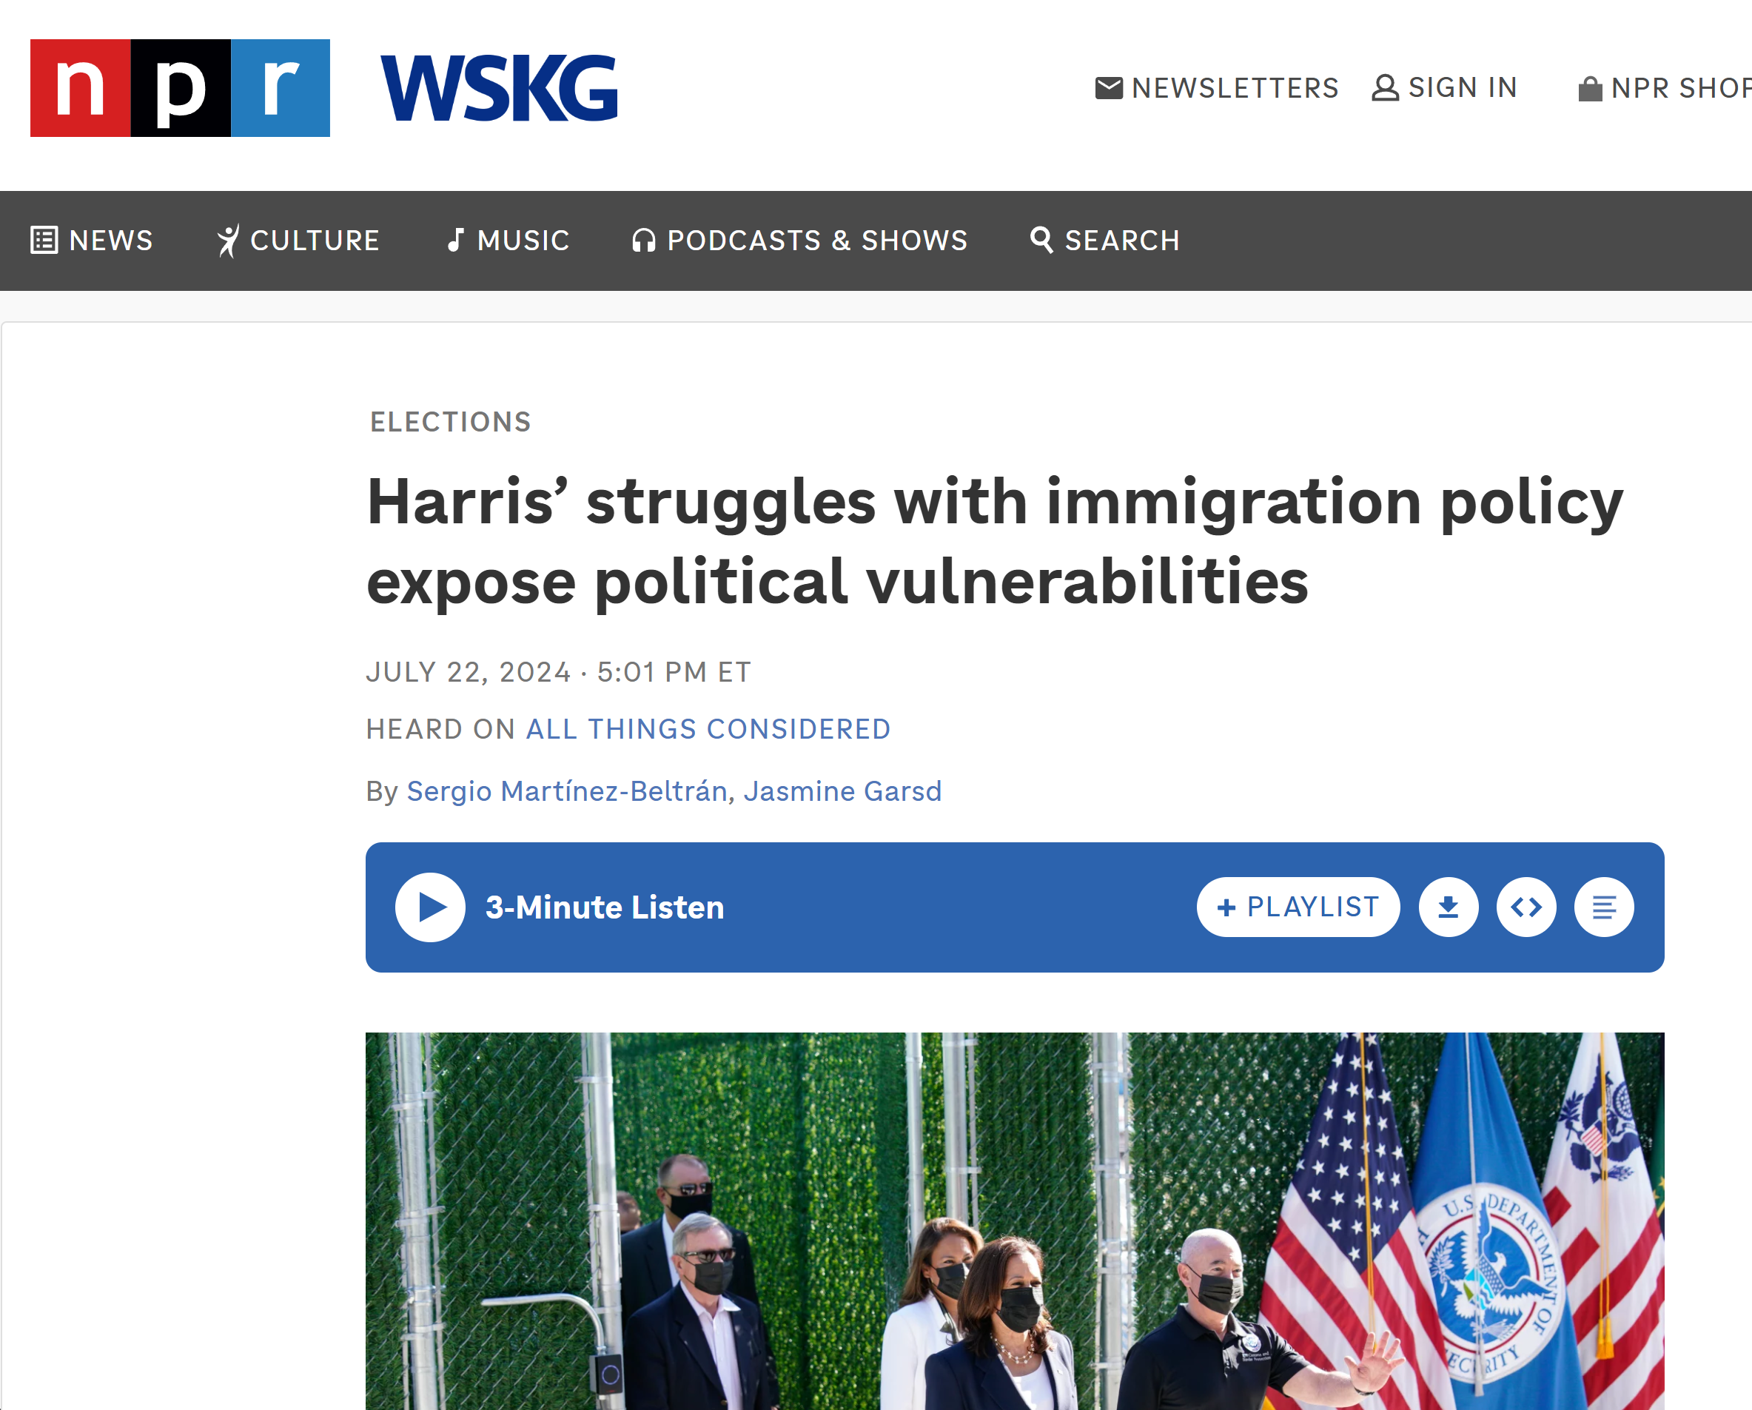Click the Sign In person icon
Image resolution: width=1752 pixels, height=1410 pixels.
pos(1386,88)
